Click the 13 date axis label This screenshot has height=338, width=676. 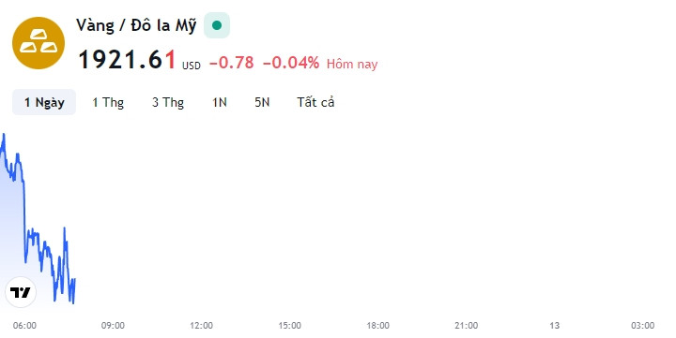tap(555, 326)
